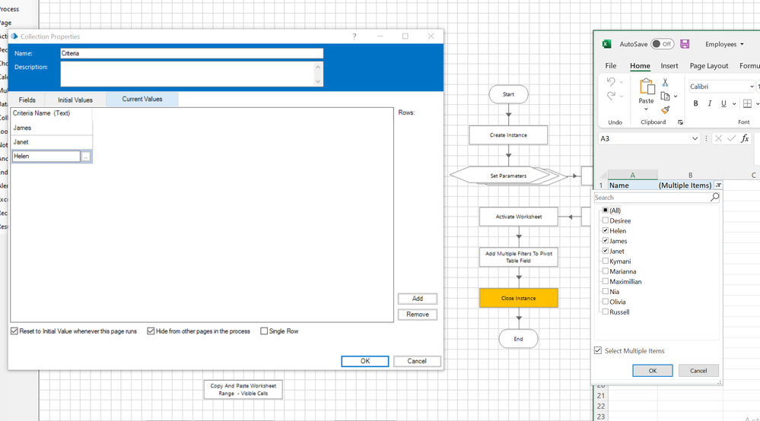Click the Paste clipboard icon
This screenshot has width=760, height=421.
tap(646, 91)
